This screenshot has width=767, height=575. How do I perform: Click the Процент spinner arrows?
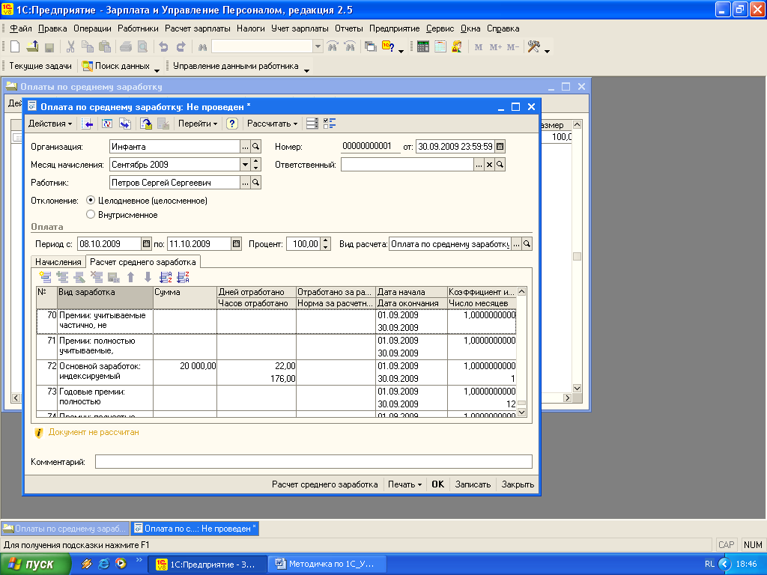[x=326, y=243]
